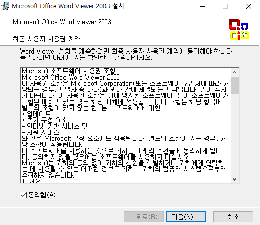
Task: Click the installer icon in title bar
Action: point(5,6)
